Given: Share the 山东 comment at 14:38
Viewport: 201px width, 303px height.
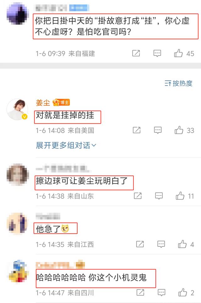Looking at the screenshot, I should [x=138, y=196].
